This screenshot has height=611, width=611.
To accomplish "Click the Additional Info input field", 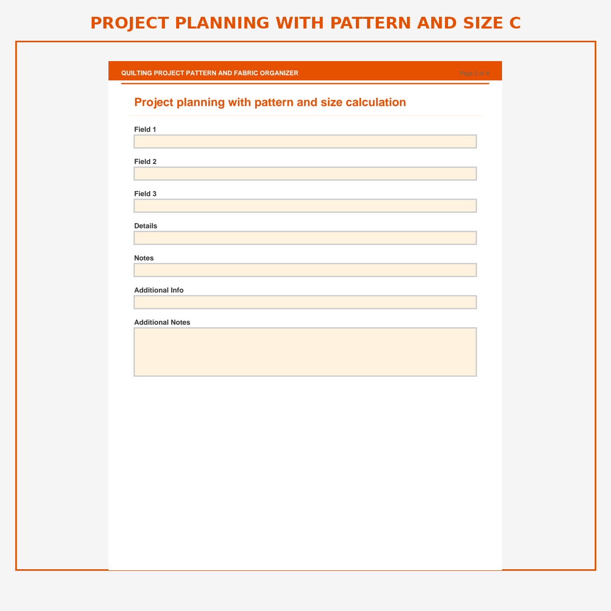I will [305, 302].
